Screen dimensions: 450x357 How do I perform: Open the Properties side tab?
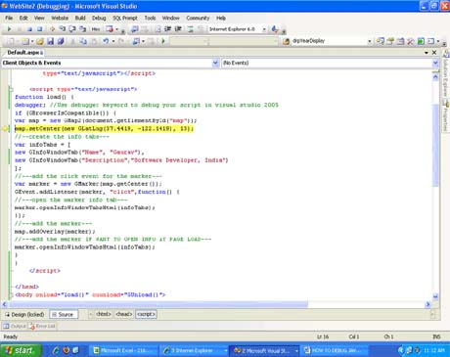[445, 116]
